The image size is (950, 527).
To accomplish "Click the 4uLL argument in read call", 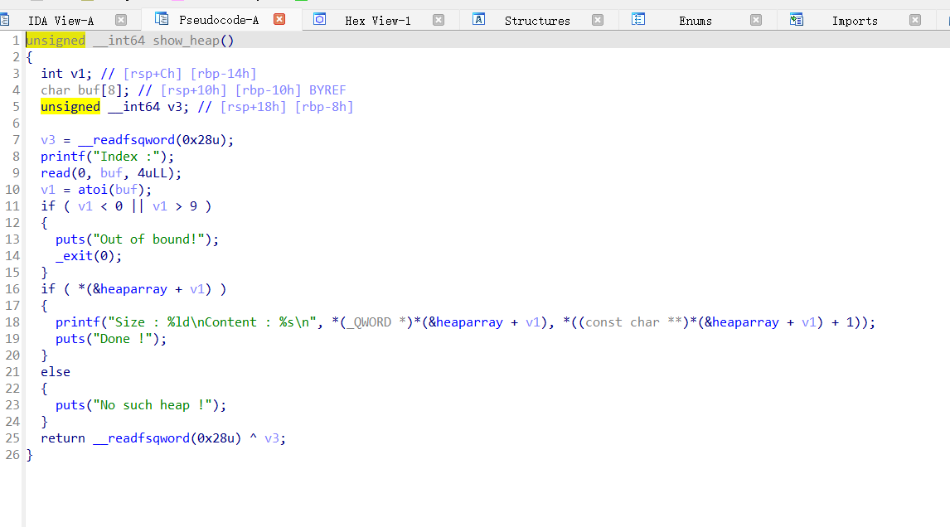I will (152, 173).
